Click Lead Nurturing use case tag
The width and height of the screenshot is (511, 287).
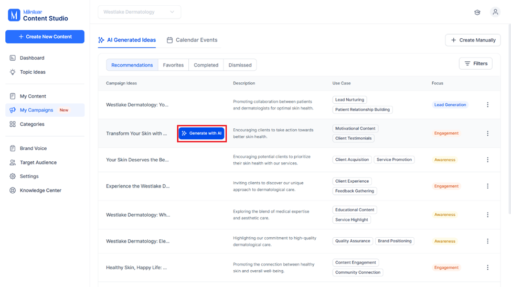[350, 100]
